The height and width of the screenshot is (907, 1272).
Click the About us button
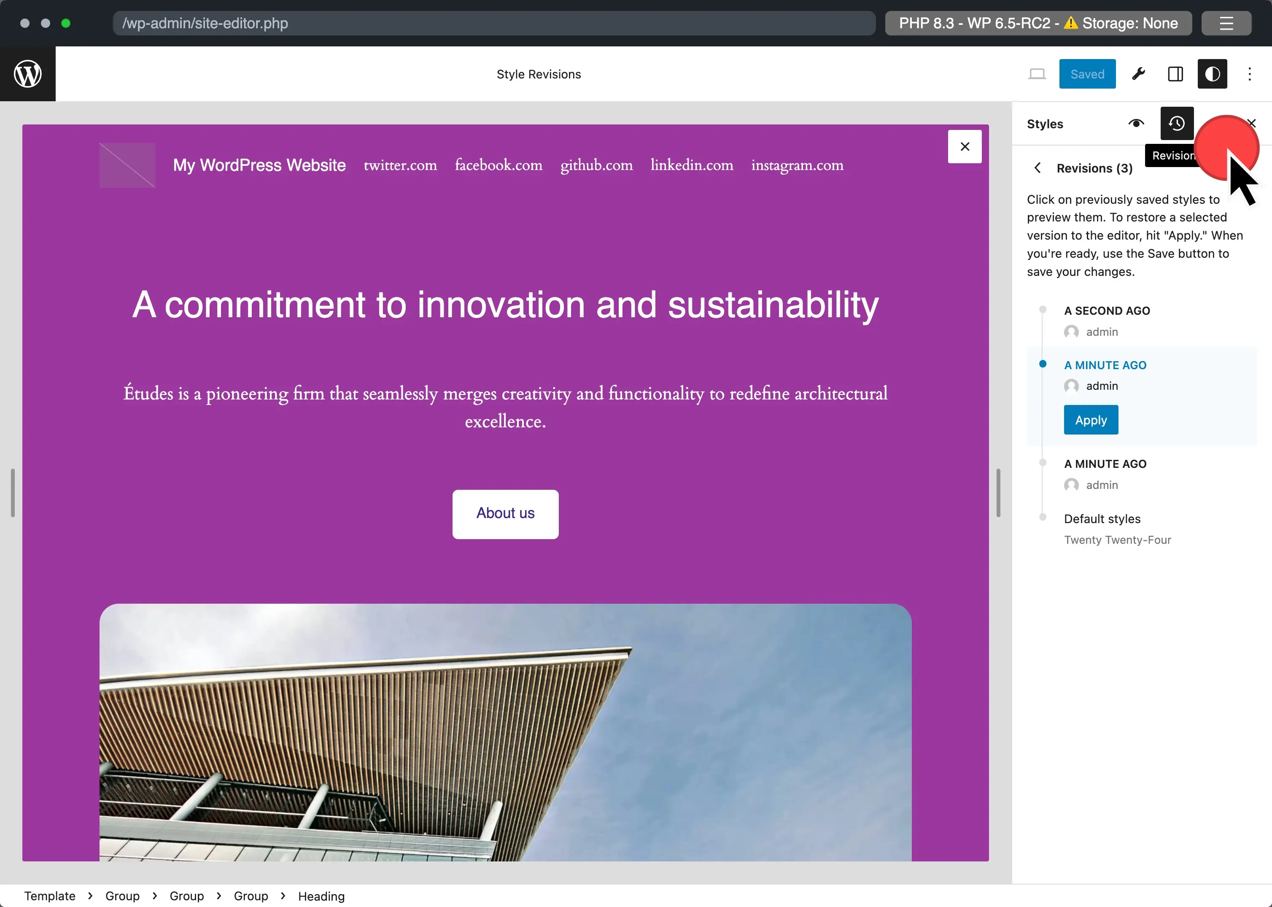point(505,513)
